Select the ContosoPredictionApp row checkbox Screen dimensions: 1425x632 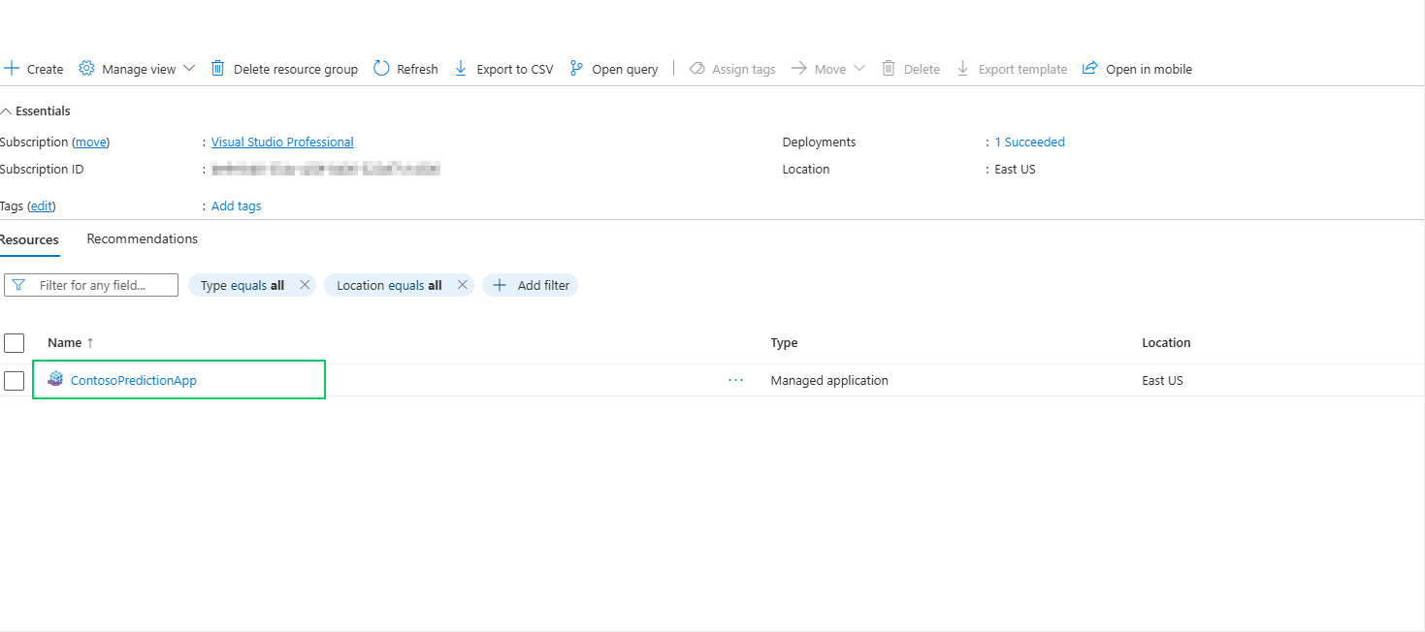pos(15,381)
